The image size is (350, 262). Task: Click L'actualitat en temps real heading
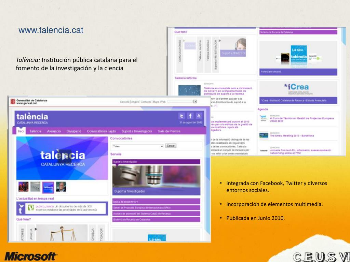click(35, 199)
